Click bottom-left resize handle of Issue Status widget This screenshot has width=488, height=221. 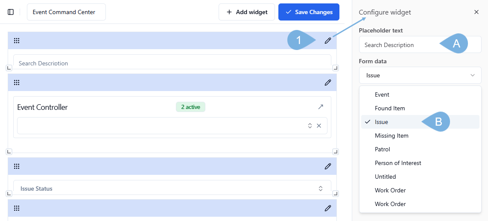point(9,194)
